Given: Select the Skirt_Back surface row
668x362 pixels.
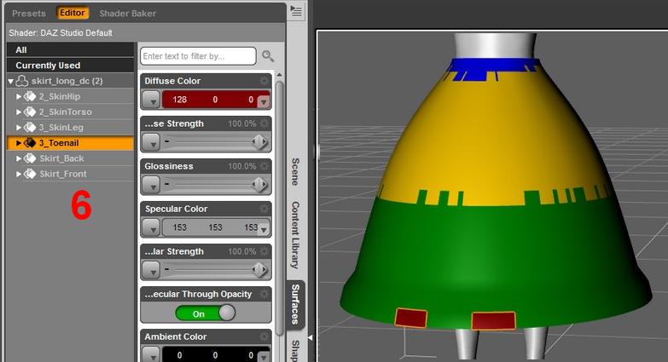Looking at the screenshot, I should point(70,158).
